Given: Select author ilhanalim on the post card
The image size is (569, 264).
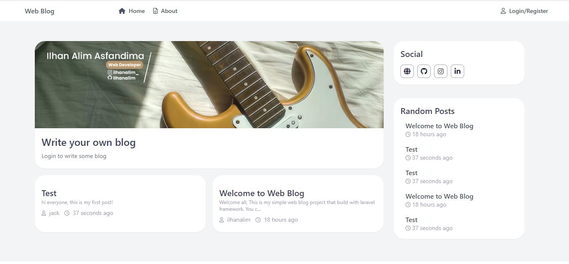Looking at the screenshot, I should (239, 220).
